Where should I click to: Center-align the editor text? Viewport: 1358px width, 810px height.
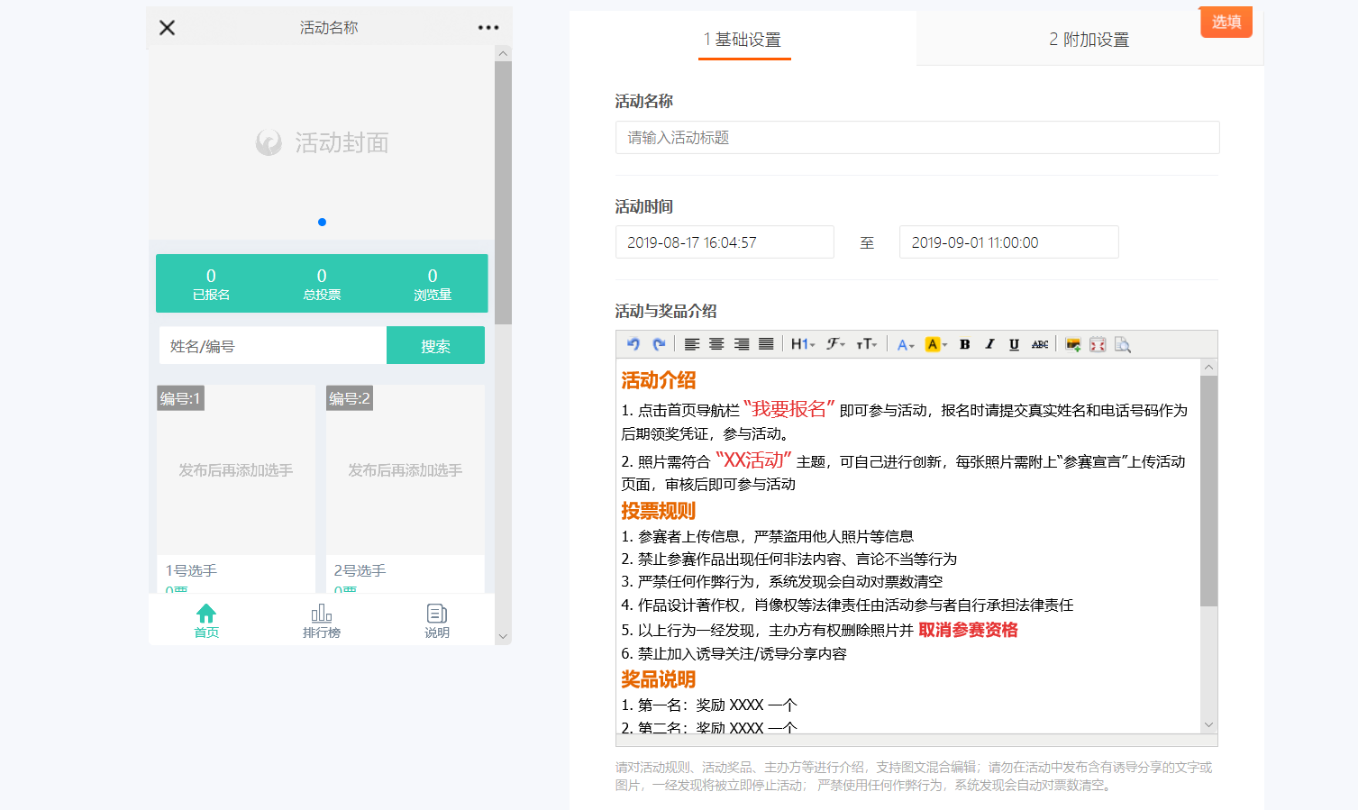tap(716, 344)
